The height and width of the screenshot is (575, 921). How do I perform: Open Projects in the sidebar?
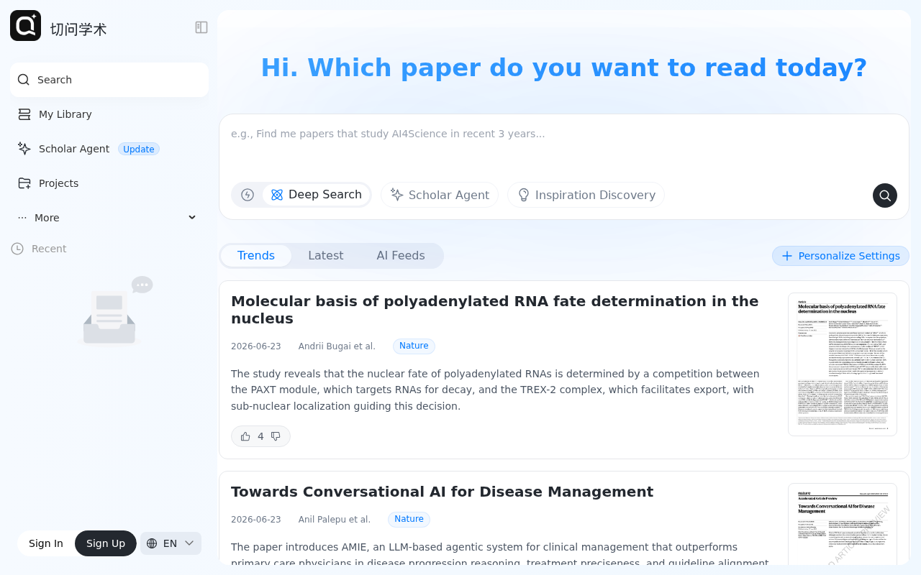coord(109,183)
